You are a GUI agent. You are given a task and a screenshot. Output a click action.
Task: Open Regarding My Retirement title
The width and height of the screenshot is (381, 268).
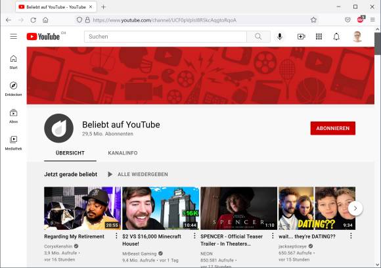pos(74,236)
